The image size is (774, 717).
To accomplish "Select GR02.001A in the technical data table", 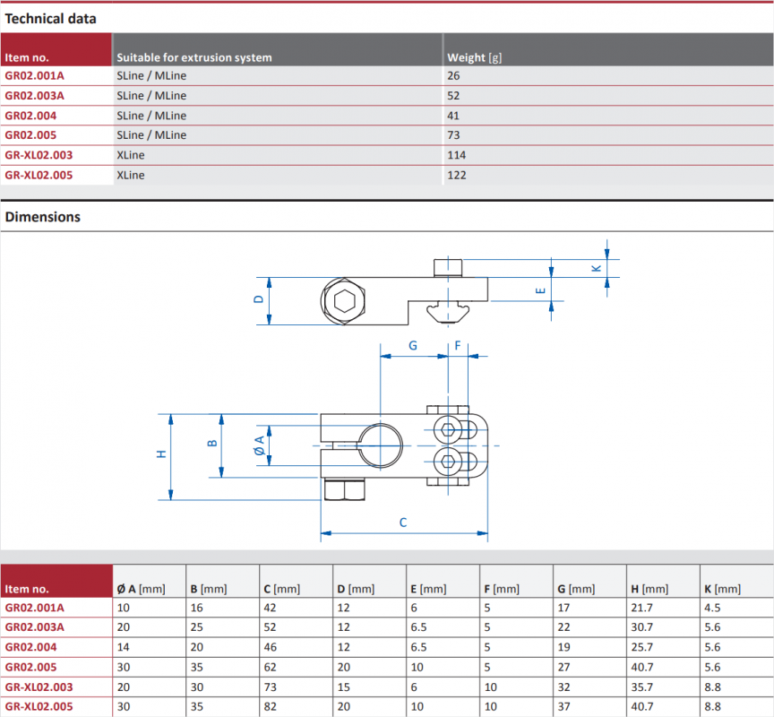I will pos(35,75).
